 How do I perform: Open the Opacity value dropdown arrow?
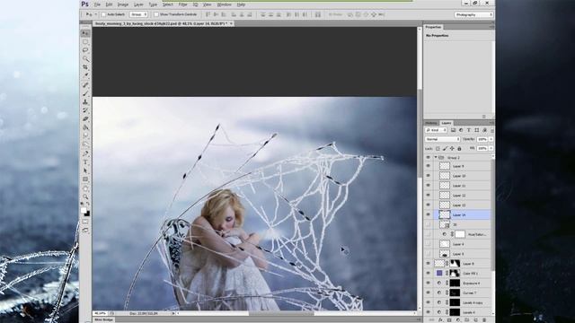point(491,139)
